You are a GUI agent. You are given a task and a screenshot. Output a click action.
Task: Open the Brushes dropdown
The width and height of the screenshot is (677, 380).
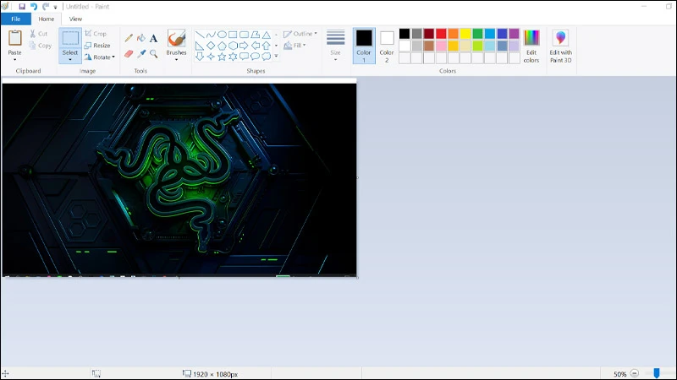(x=176, y=53)
